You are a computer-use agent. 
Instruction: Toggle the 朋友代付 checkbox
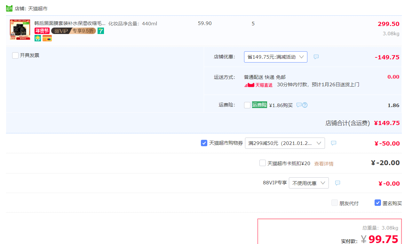pos(335,203)
